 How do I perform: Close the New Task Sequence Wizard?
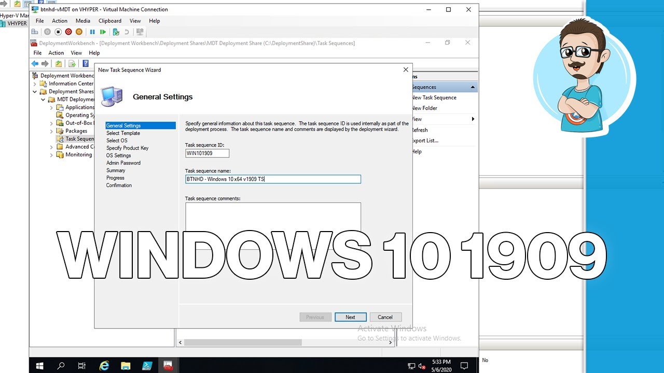click(x=406, y=69)
